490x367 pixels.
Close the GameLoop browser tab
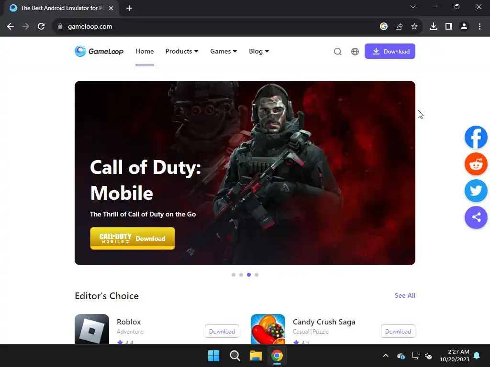[111, 8]
